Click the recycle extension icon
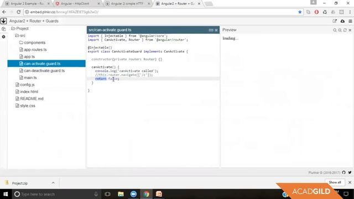354x199 pixels. tap(325, 12)
